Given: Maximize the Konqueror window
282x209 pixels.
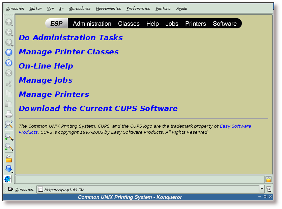Looking at the screenshot, I should pyautogui.click(x=265, y=197).
